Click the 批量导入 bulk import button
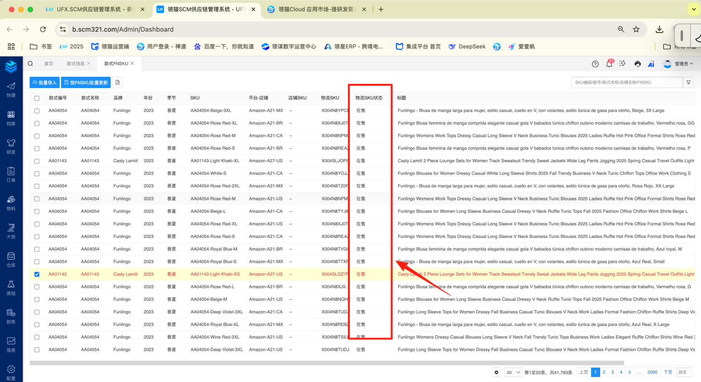 [45, 83]
